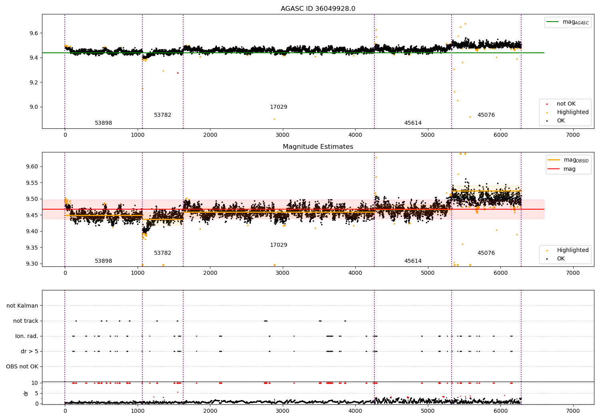The height and width of the screenshot is (420, 600).
Task: Click the 1000 x-tick under the top plot
Action: pos(137,135)
